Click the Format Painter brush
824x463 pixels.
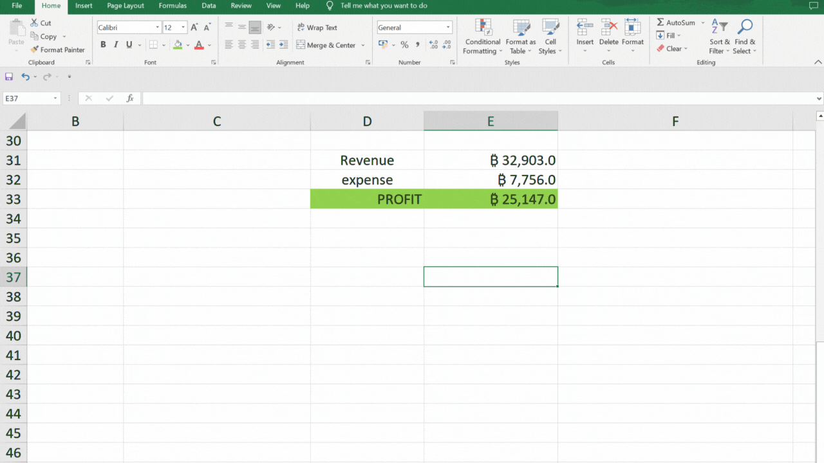[x=57, y=50]
